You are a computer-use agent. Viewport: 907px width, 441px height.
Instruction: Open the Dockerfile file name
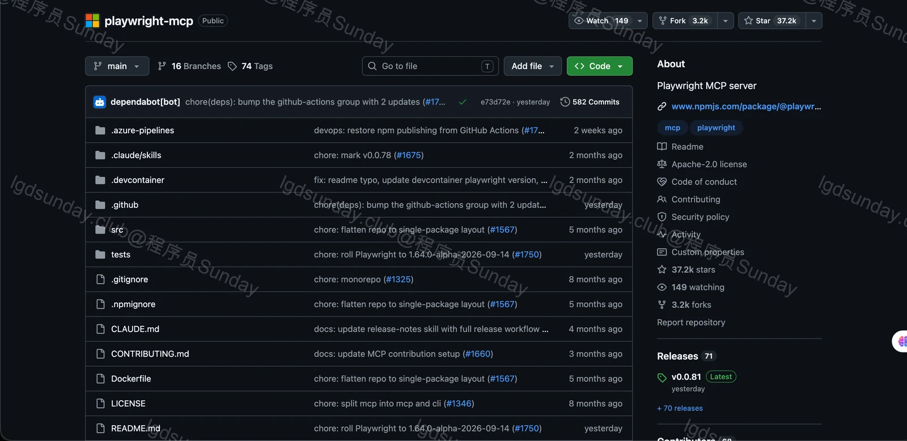[x=131, y=379]
